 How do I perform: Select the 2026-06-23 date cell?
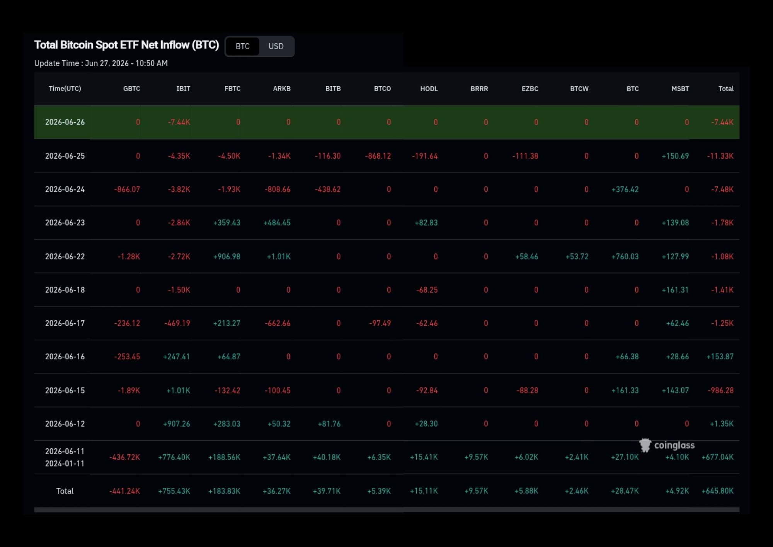[x=65, y=222]
